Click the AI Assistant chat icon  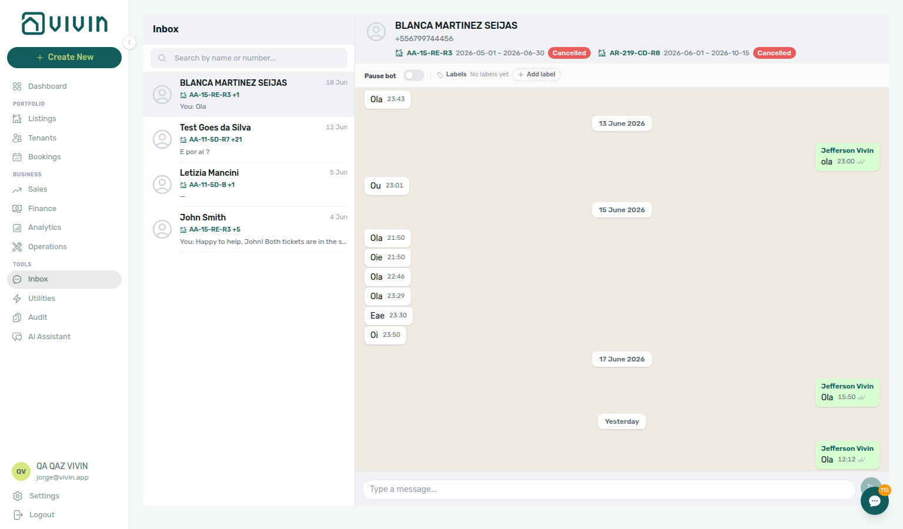pos(17,337)
